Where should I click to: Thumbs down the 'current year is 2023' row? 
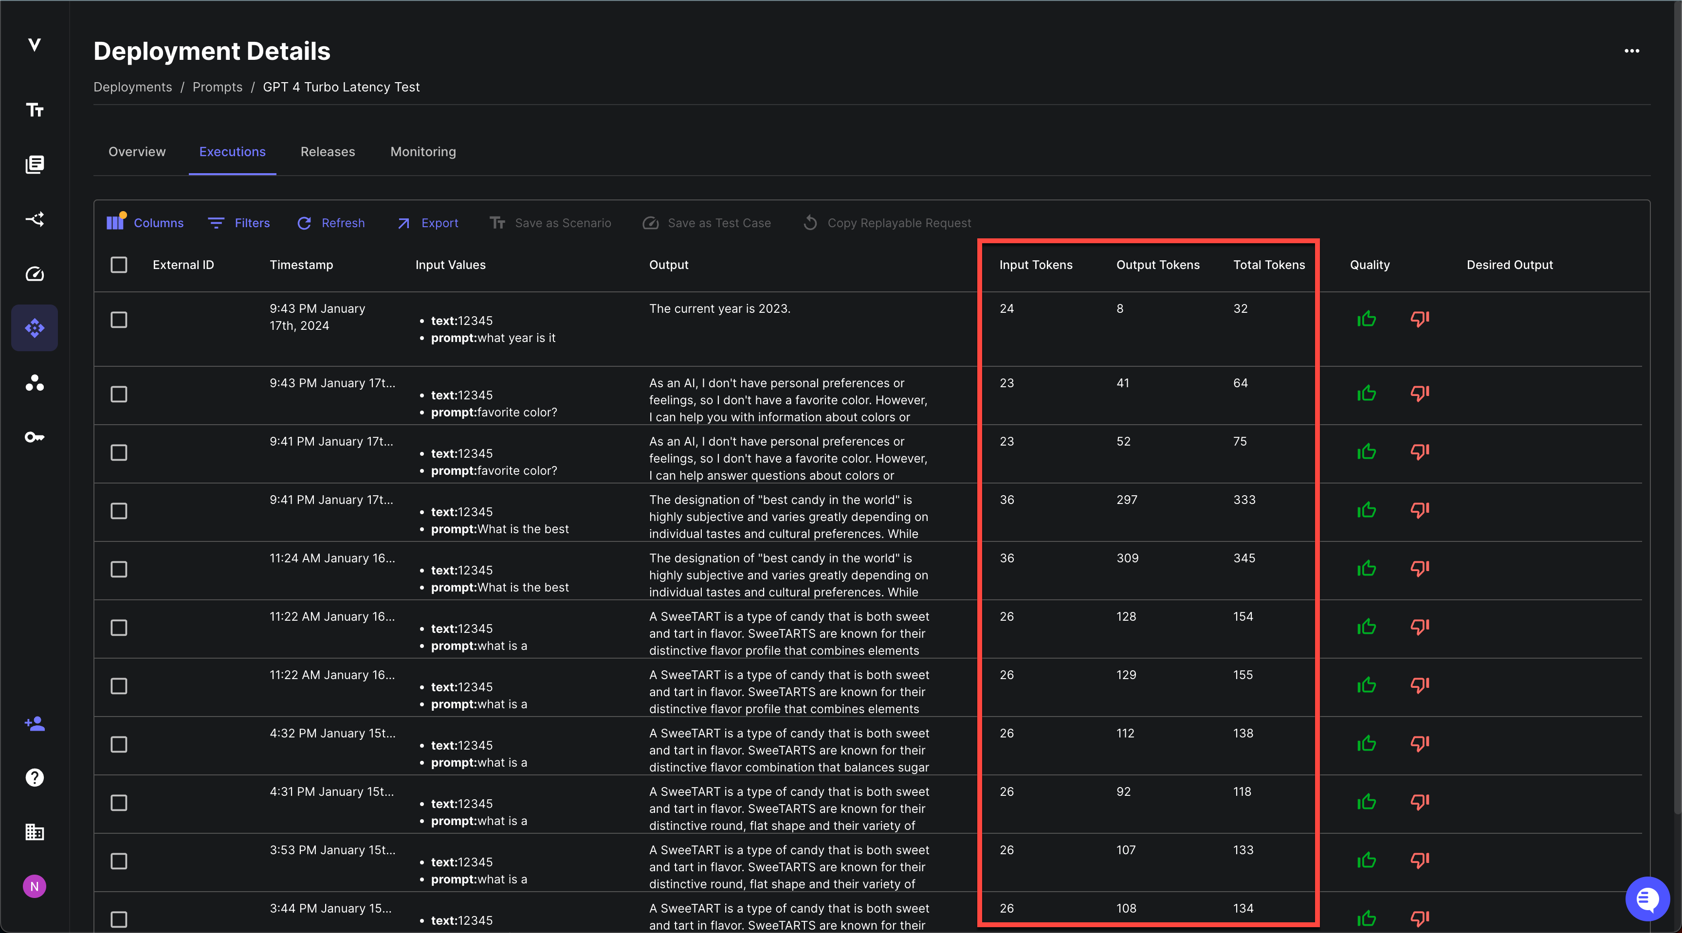pos(1420,319)
